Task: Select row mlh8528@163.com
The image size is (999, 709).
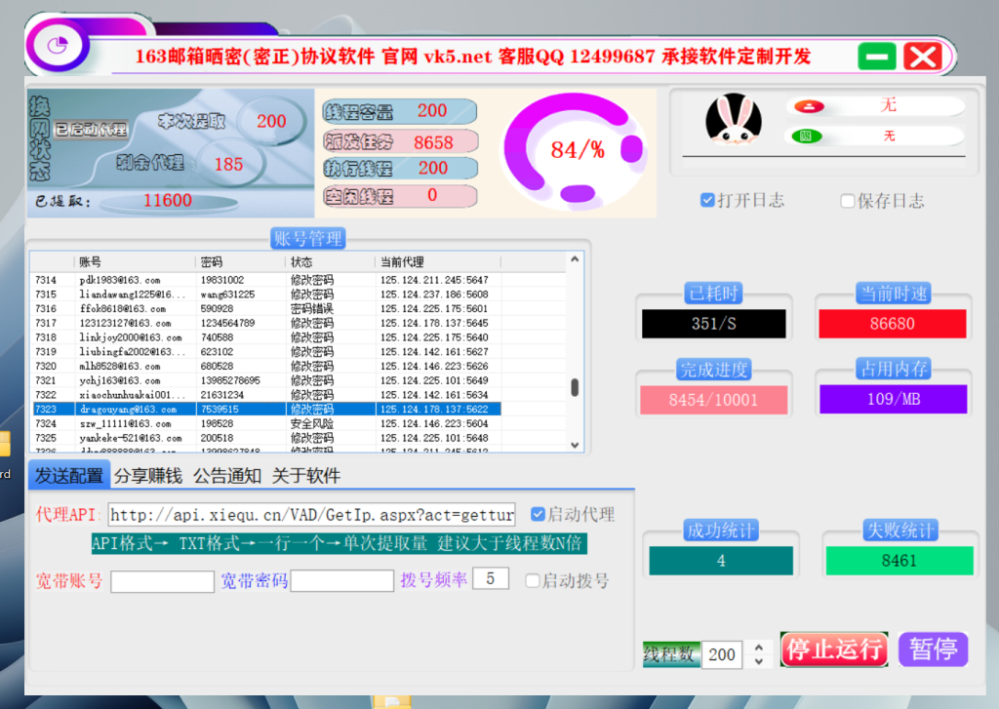Action: (x=267, y=367)
